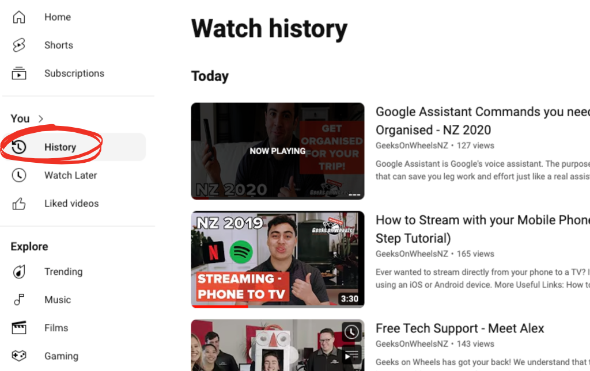Visit GeeksOnWheelsNZ channel under 127 views video
This screenshot has width=590, height=371.
click(411, 146)
